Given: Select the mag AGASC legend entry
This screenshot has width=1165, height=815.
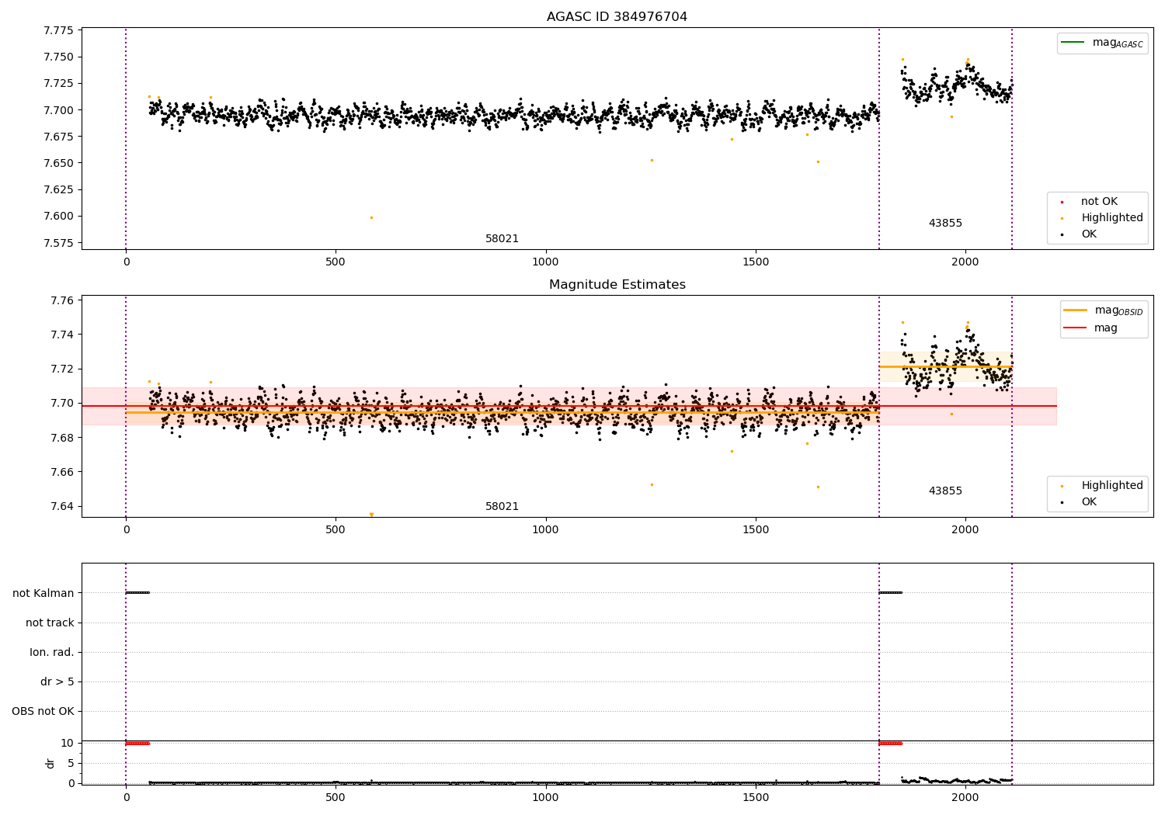Looking at the screenshot, I should point(1102,43).
